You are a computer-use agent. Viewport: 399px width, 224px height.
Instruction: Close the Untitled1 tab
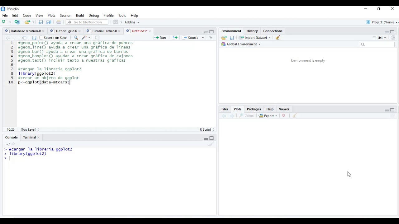coord(150,31)
